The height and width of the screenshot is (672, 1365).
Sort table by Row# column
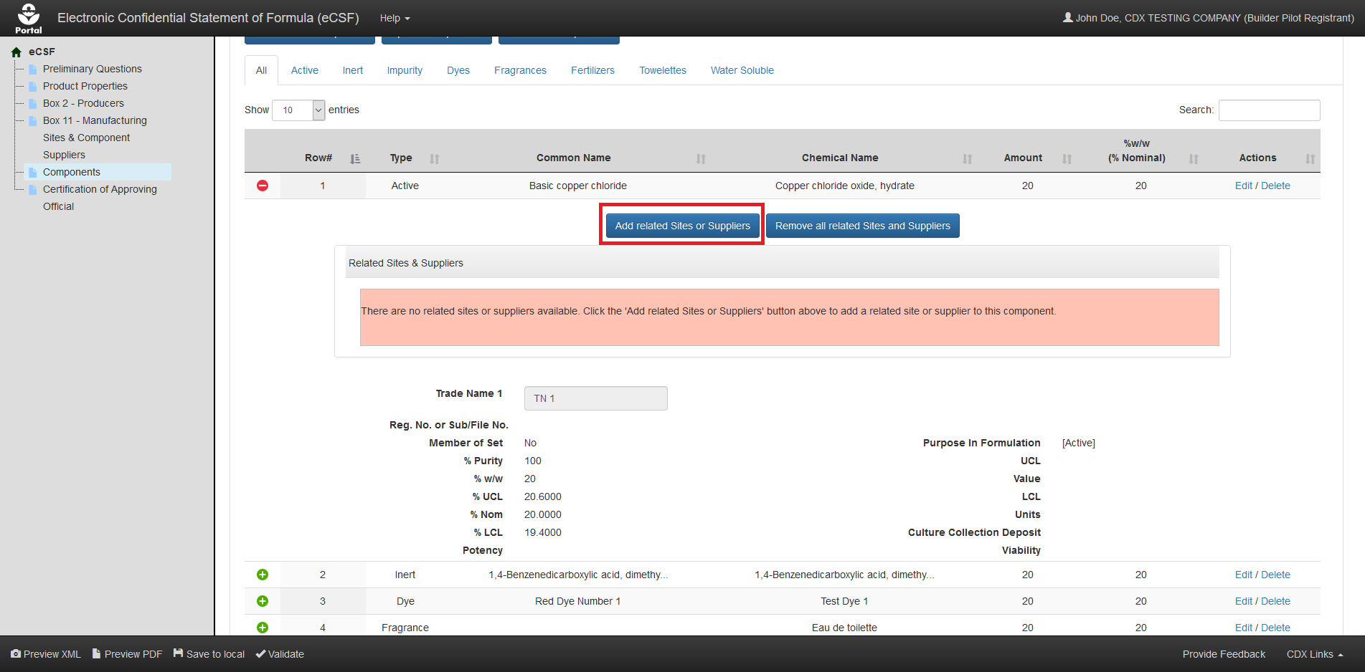pos(355,159)
